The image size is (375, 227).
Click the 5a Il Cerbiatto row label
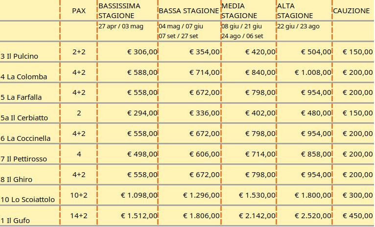(24, 118)
